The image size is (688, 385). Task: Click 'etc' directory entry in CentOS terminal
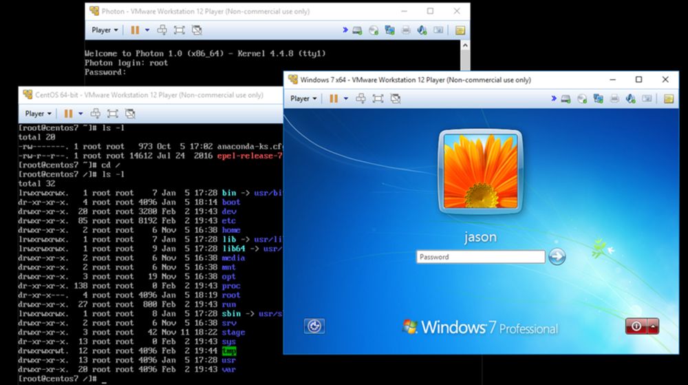228,221
